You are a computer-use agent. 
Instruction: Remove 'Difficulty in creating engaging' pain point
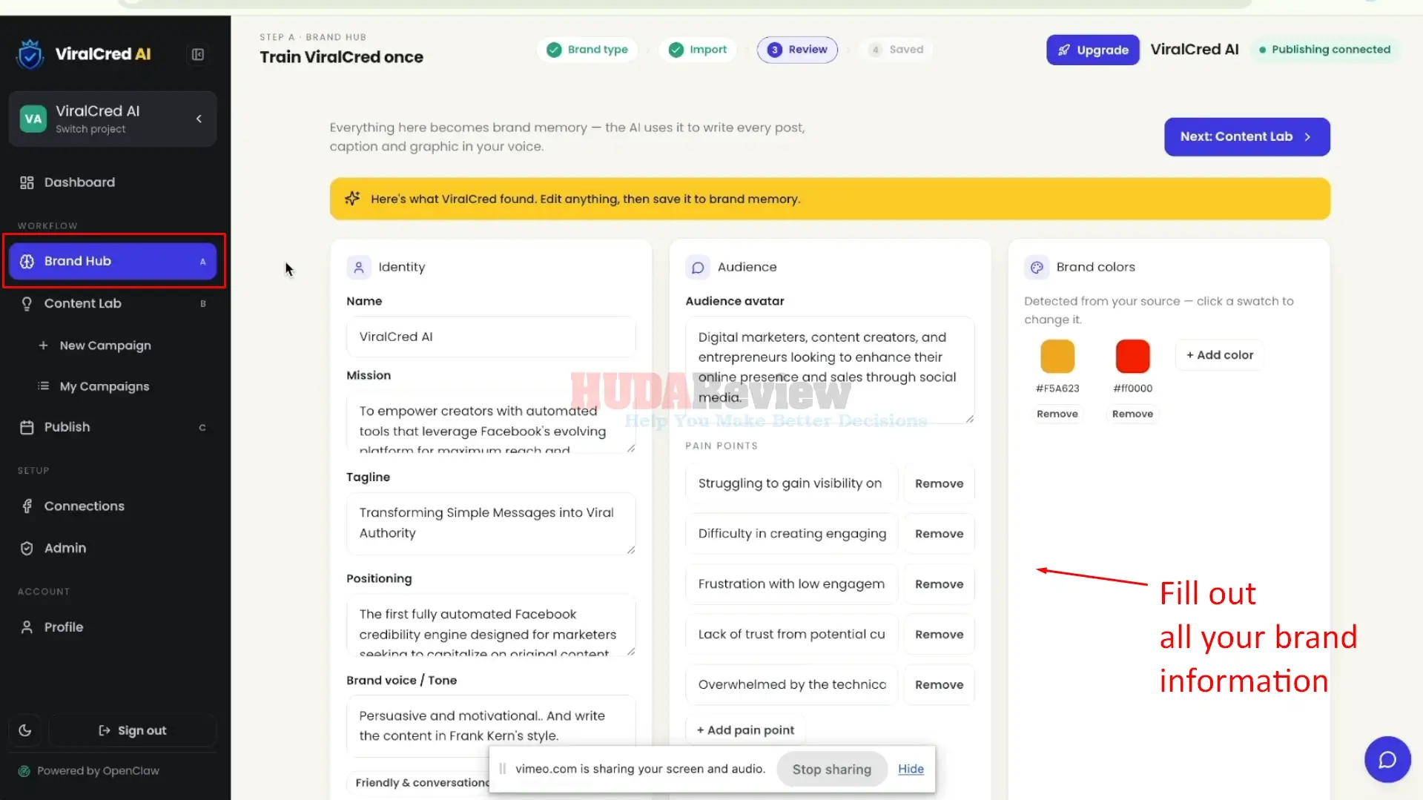pos(939,534)
